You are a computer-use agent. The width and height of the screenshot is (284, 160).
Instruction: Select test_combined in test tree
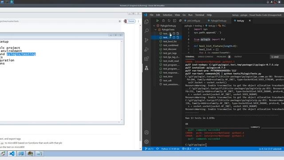170,45
